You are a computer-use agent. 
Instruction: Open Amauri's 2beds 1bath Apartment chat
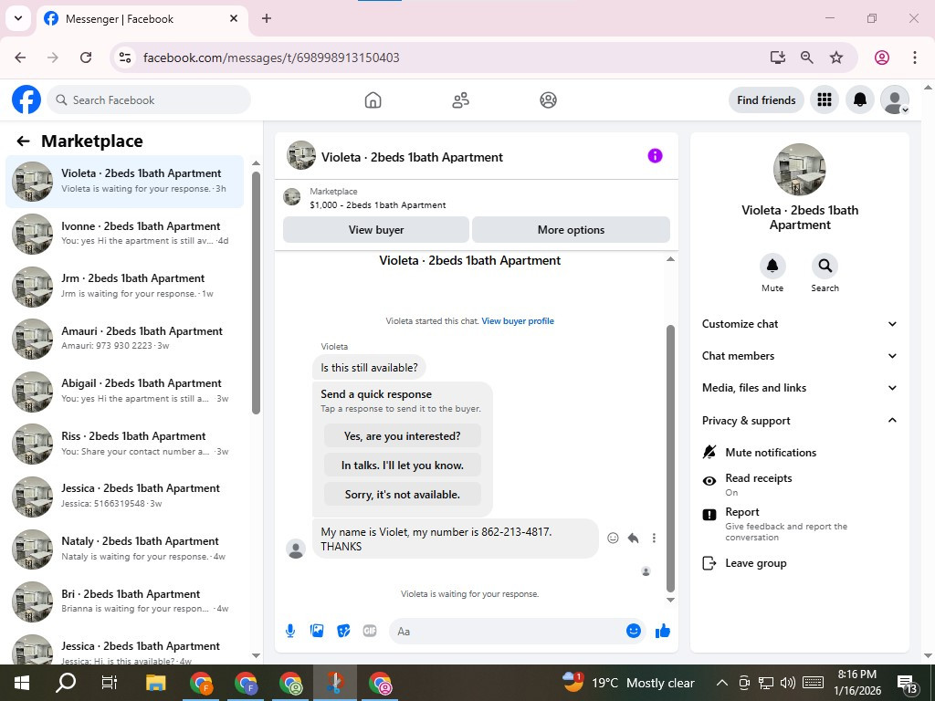click(x=124, y=339)
